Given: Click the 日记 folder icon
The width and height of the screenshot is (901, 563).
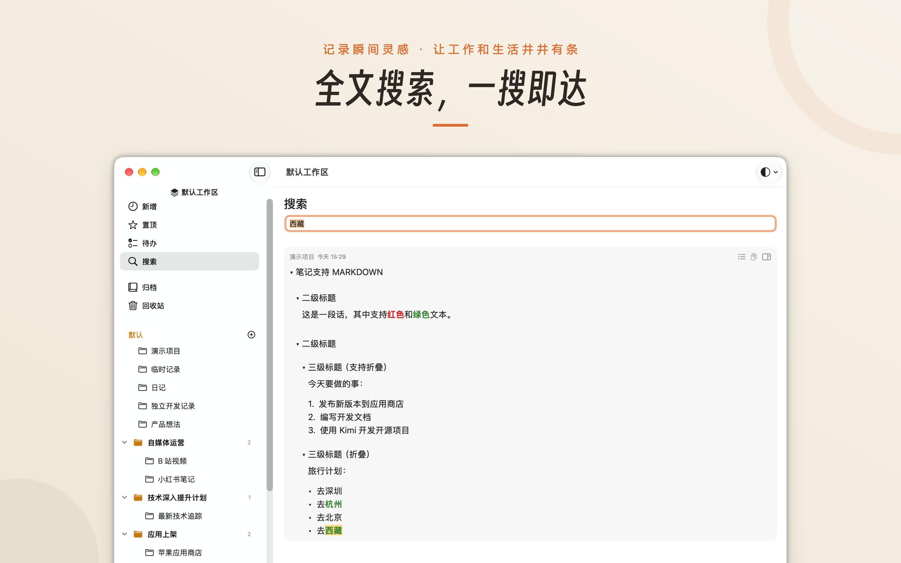Looking at the screenshot, I should (x=142, y=387).
